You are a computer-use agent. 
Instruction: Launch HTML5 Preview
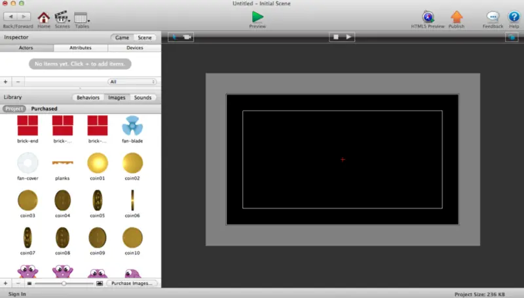[428, 20]
